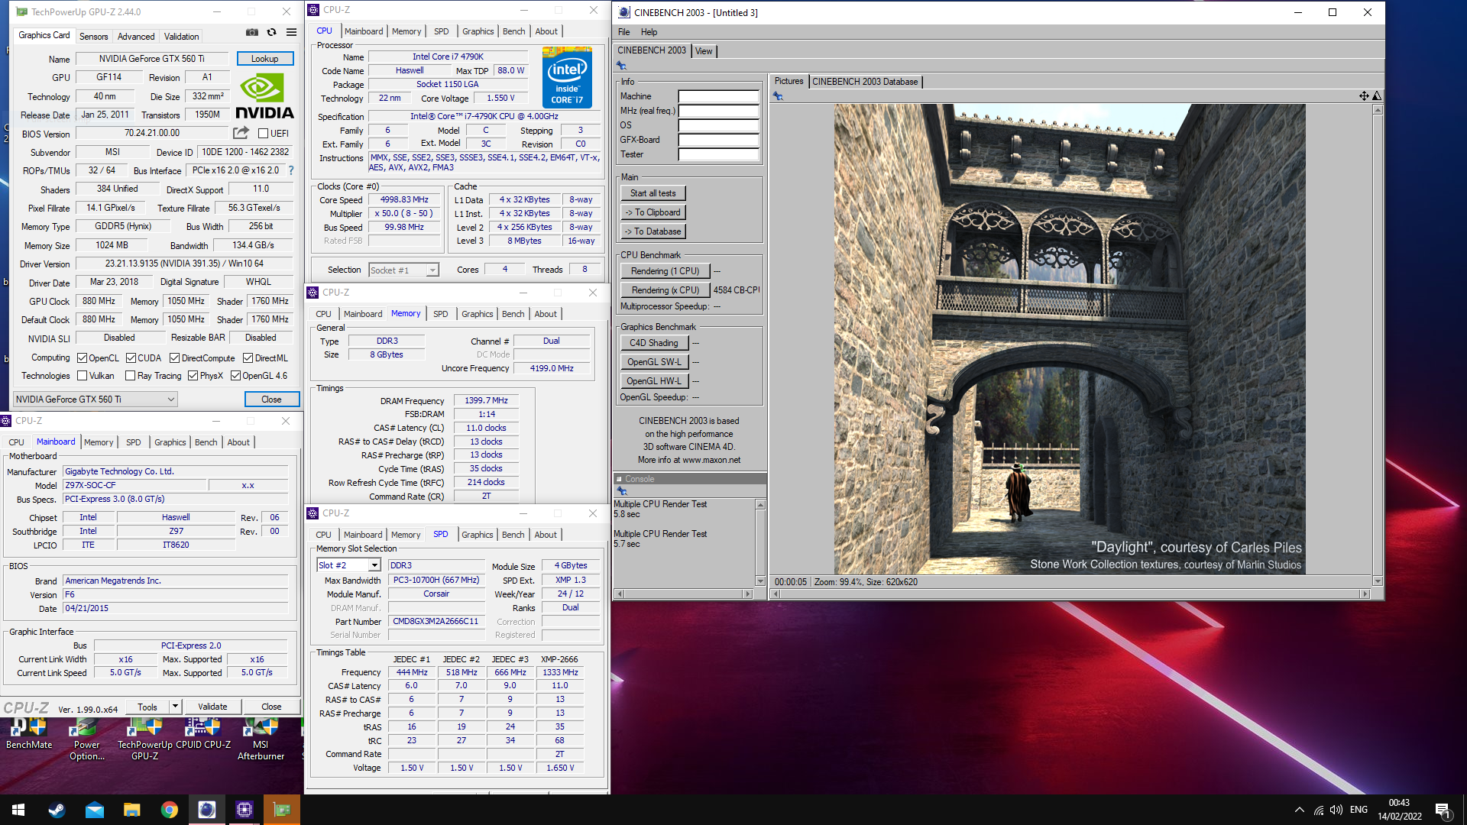The image size is (1467, 825).
Task: Toggle Vulkan checkbox
Action: (82, 376)
